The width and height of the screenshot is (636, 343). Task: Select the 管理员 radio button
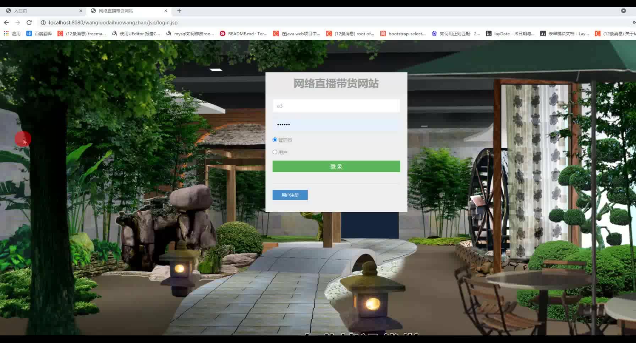(275, 140)
